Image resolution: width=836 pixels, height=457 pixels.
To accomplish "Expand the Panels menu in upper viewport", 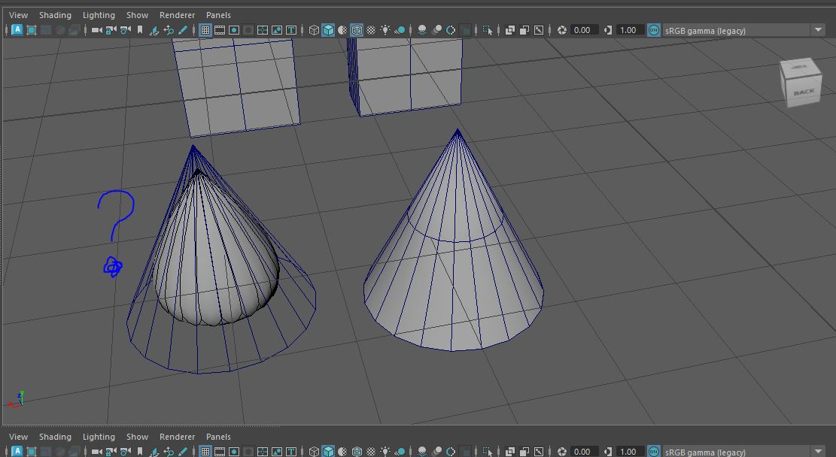I will 218,15.
